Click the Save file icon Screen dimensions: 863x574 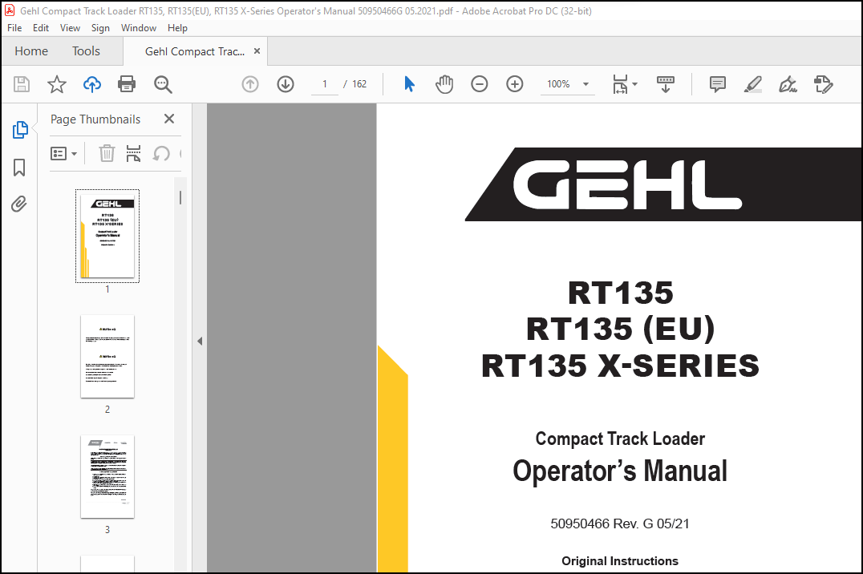click(x=22, y=84)
